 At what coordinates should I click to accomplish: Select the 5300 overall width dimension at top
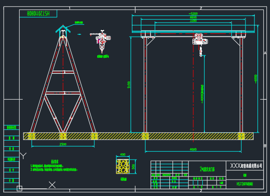coord(193,14)
